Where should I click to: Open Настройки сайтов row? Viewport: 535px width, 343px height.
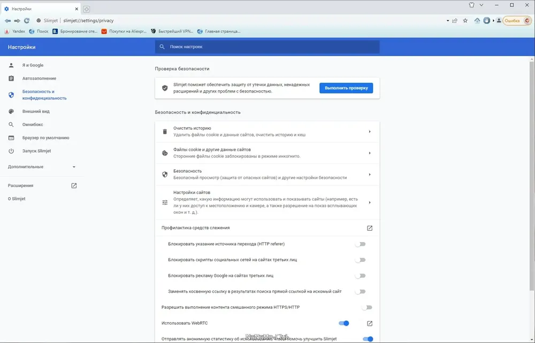point(267,202)
